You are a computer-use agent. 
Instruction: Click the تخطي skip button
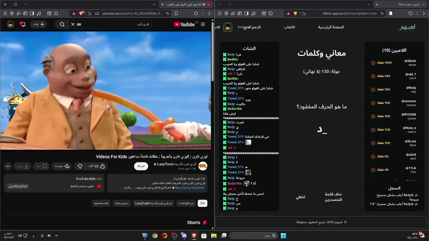[300, 197]
